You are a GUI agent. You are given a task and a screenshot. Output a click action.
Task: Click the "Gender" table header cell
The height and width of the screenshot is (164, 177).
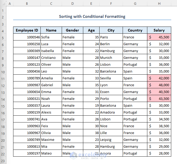click(x=72, y=30)
